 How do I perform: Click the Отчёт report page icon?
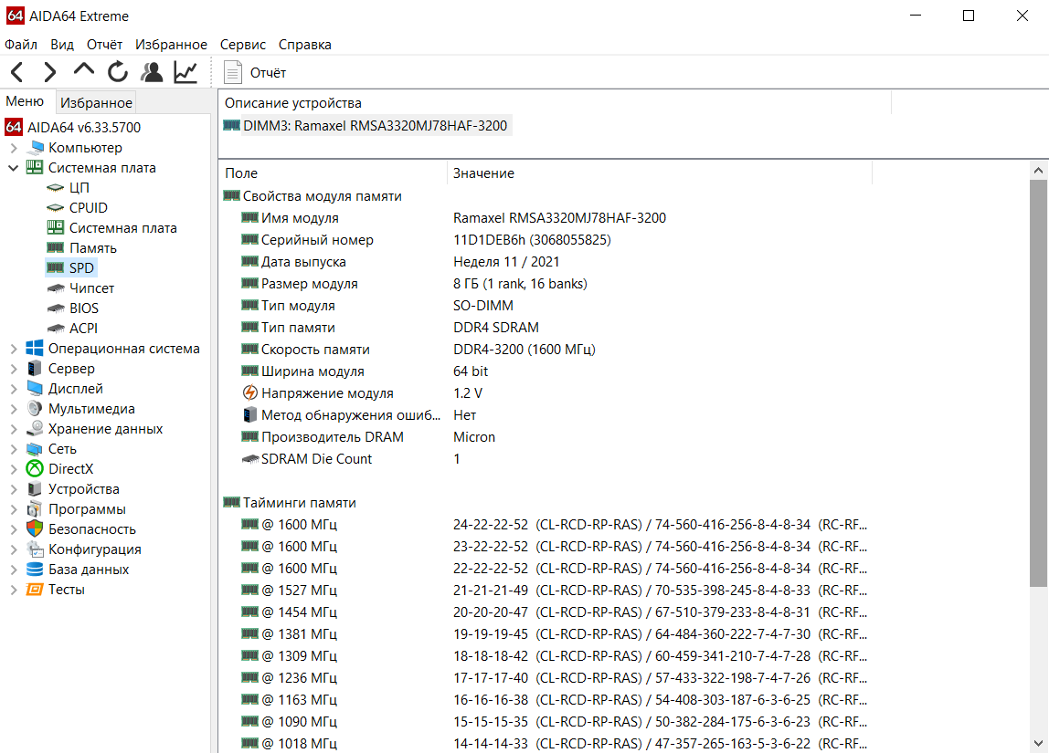point(232,72)
